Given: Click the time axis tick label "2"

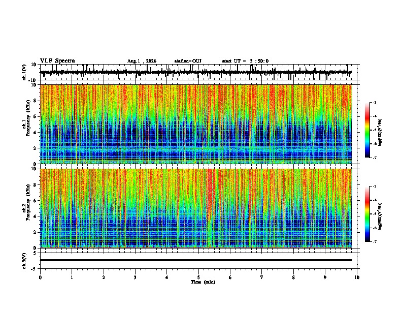Looking at the screenshot, I should pos(104,277).
